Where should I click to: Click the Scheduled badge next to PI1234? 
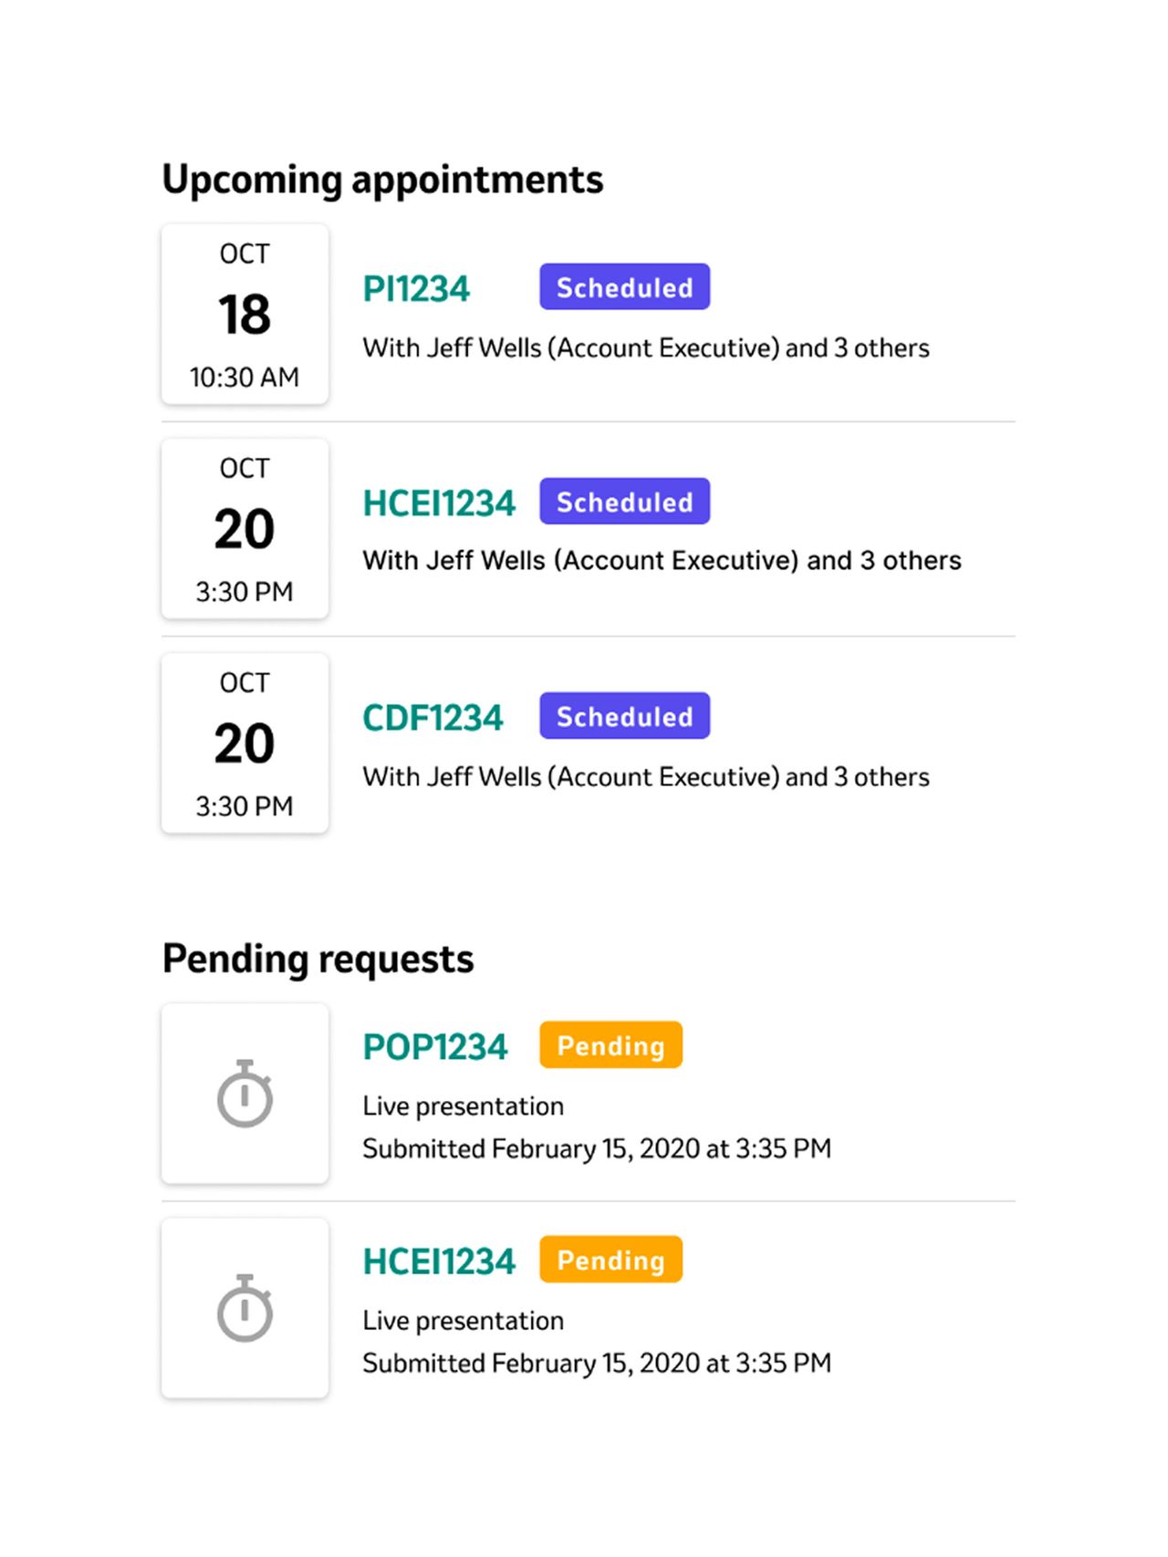[624, 286]
